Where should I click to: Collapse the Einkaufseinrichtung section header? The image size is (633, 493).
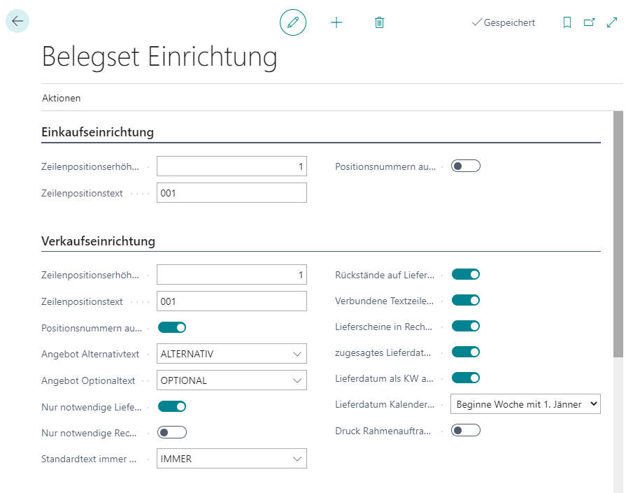click(x=98, y=132)
